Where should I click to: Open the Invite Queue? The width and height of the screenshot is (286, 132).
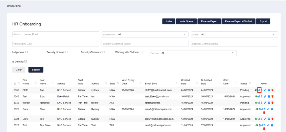(186, 21)
